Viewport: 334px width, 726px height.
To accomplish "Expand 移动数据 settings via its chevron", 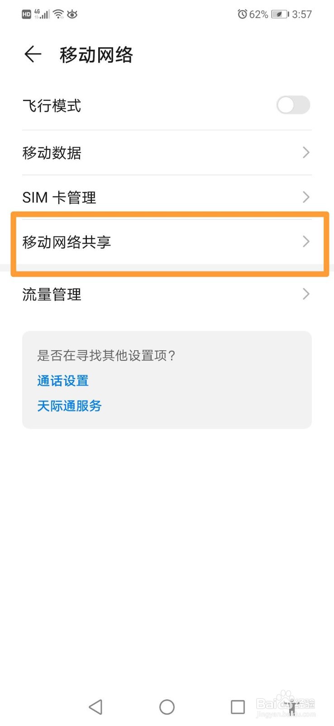I will [306, 152].
